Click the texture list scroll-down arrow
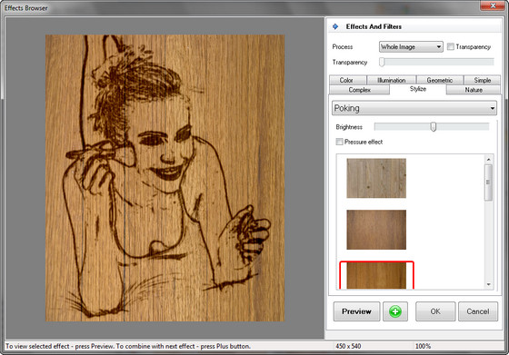 pos(489,285)
